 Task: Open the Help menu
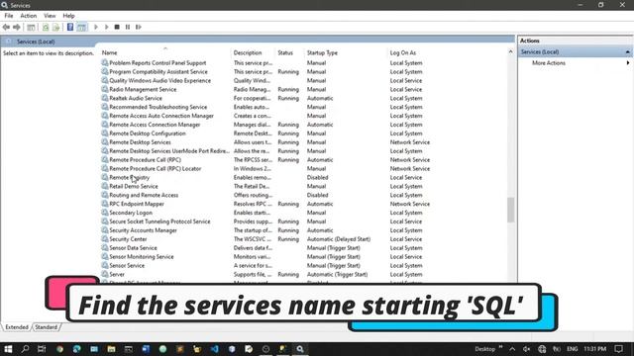(68, 16)
